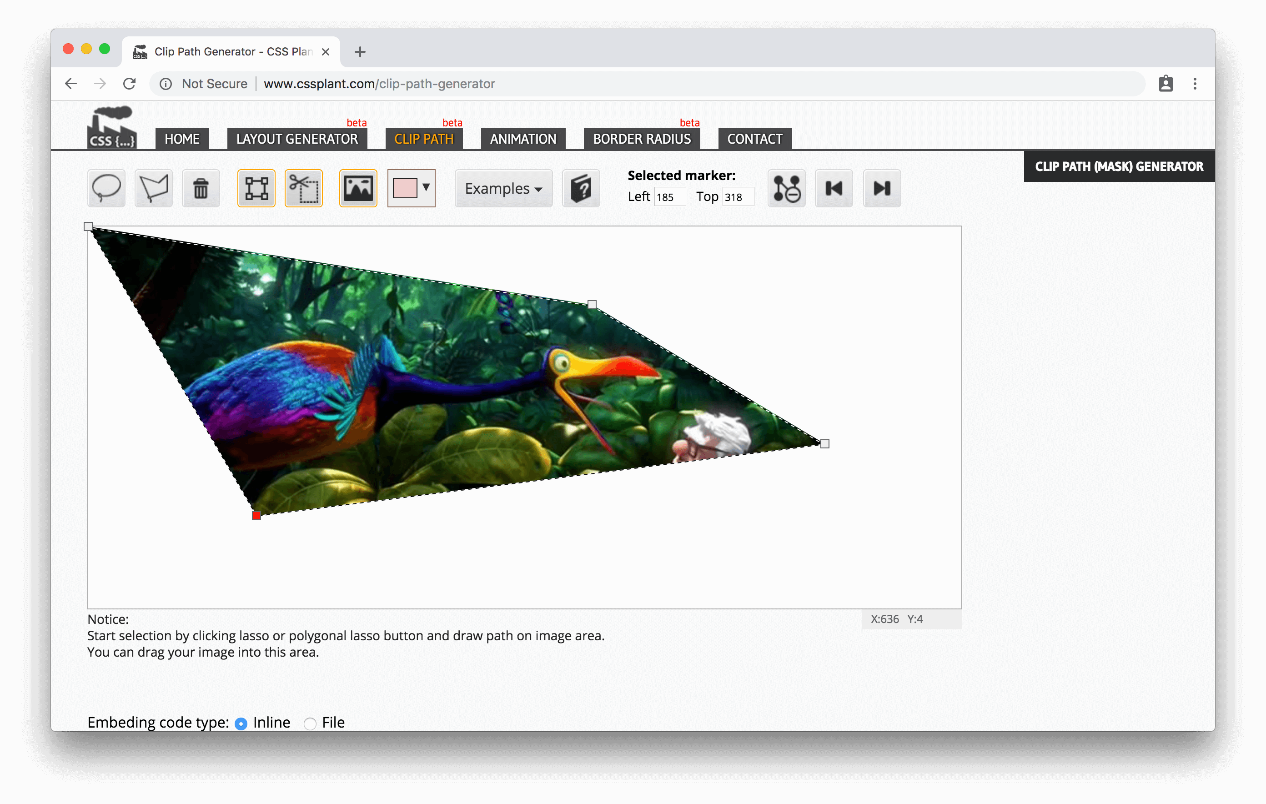The width and height of the screenshot is (1266, 804).
Task: Toggle the background color swatch
Action: (403, 188)
